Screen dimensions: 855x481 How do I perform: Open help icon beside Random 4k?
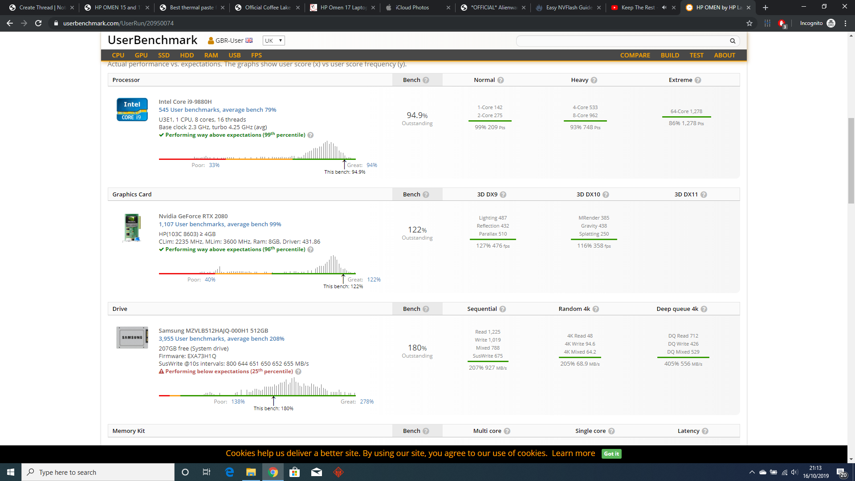pos(596,309)
